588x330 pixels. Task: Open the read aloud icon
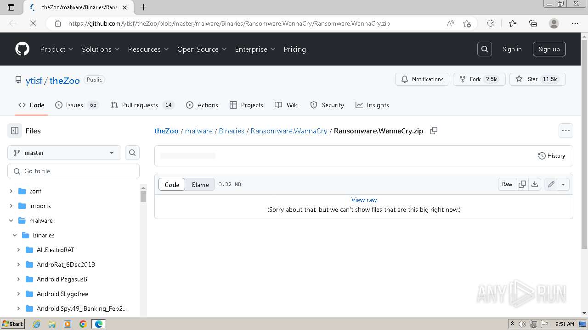click(450, 23)
